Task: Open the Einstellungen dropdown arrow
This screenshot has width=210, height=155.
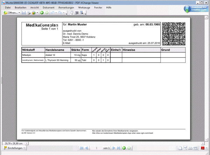Action: [24, 148]
